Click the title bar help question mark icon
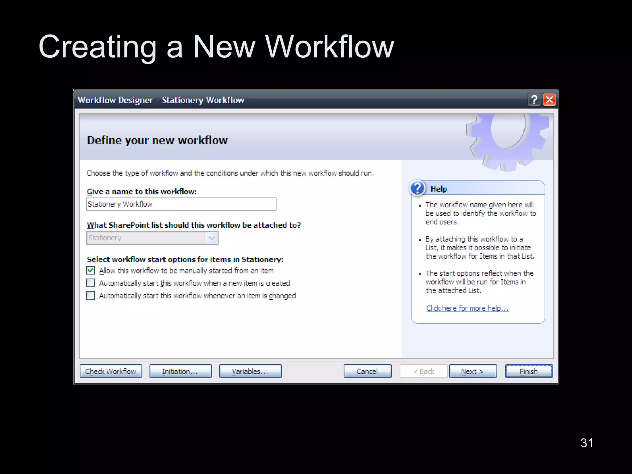The width and height of the screenshot is (632, 474). pyautogui.click(x=534, y=100)
